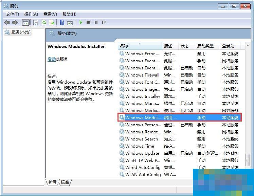Open the 查看(V) menu
The width and height of the screenshot is (254, 196).
50,14
